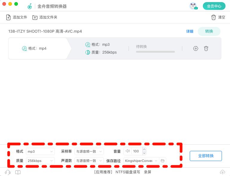Open the 保存路径 KingshiperConver dropdown
Screen dimensions: 230x176
[x=141, y=161]
